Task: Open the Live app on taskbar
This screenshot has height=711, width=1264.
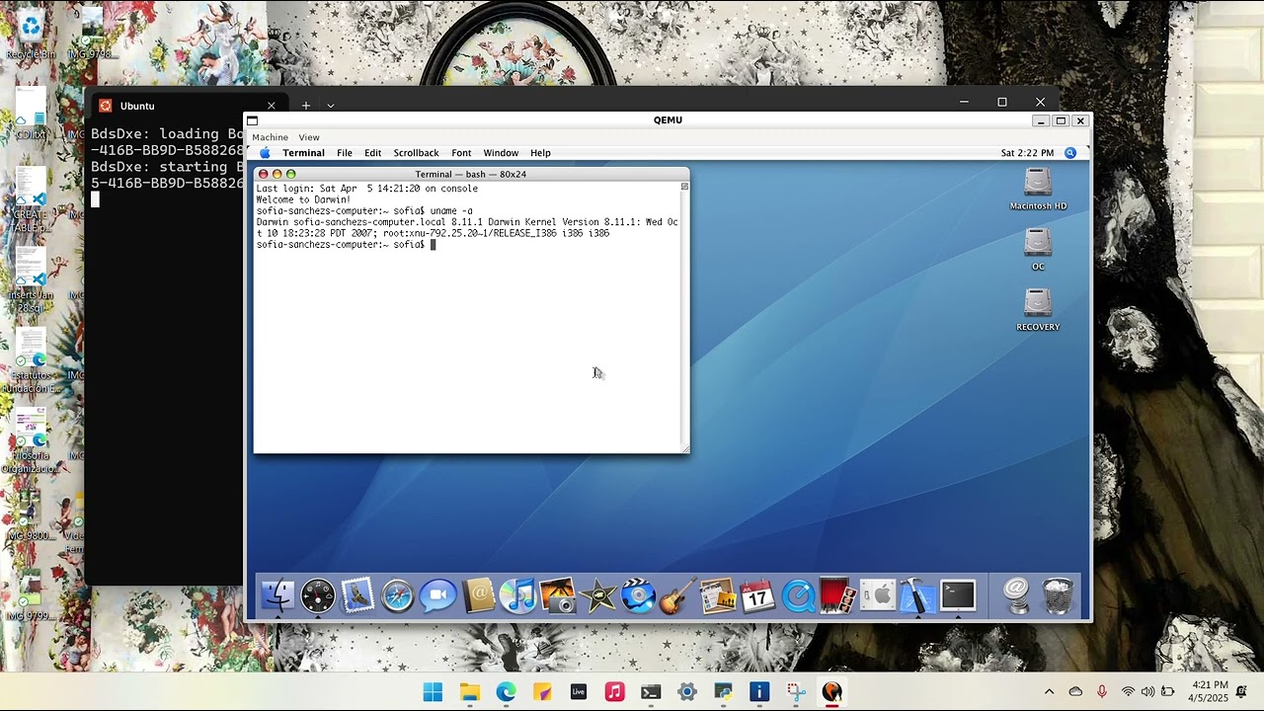Action: click(579, 692)
